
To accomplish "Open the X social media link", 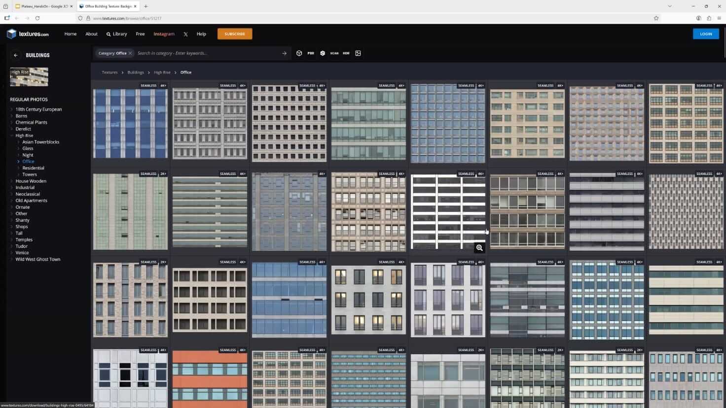I will (x=185, y=34).
